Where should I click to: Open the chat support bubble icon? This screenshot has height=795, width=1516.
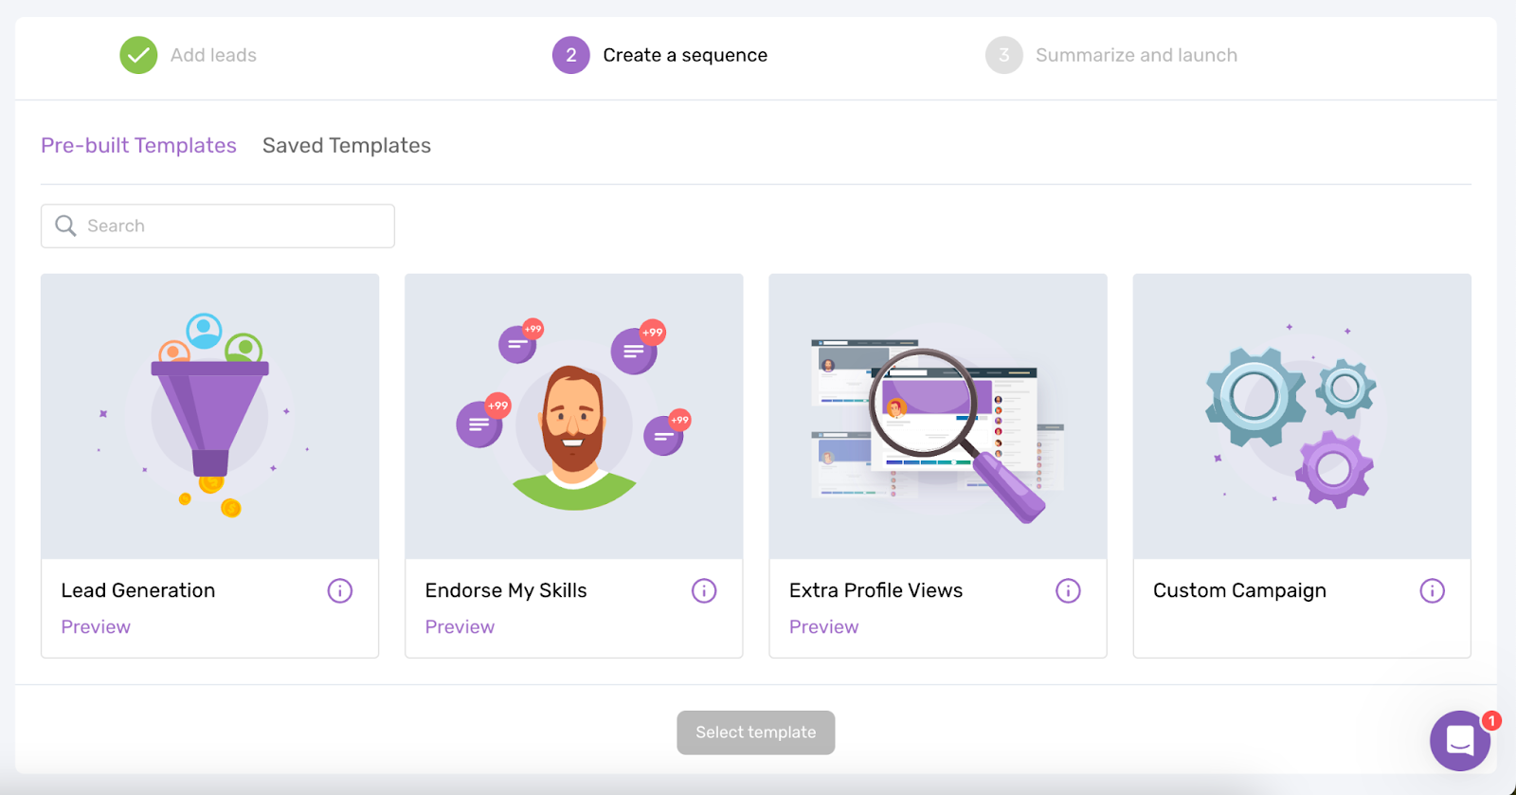1460,740
